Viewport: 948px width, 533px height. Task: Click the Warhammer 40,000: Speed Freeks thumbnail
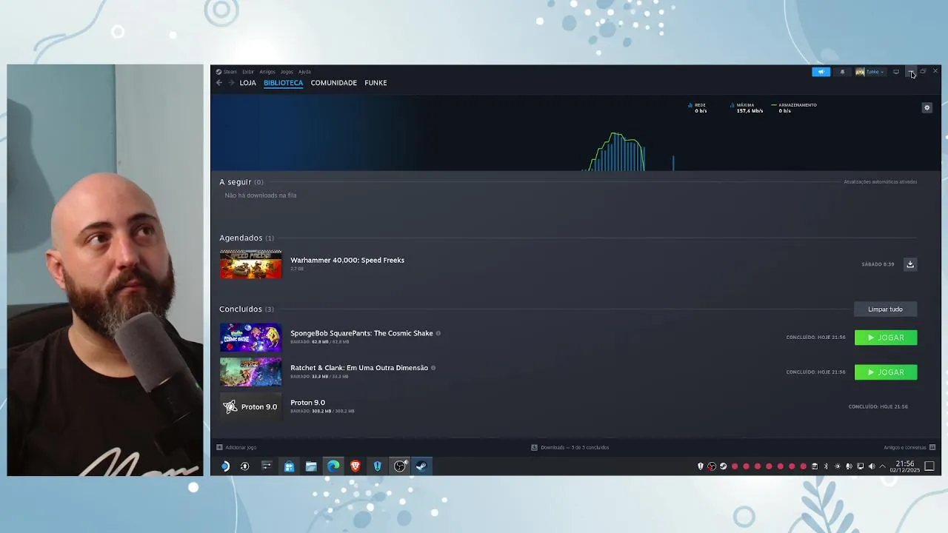(251, 264)
